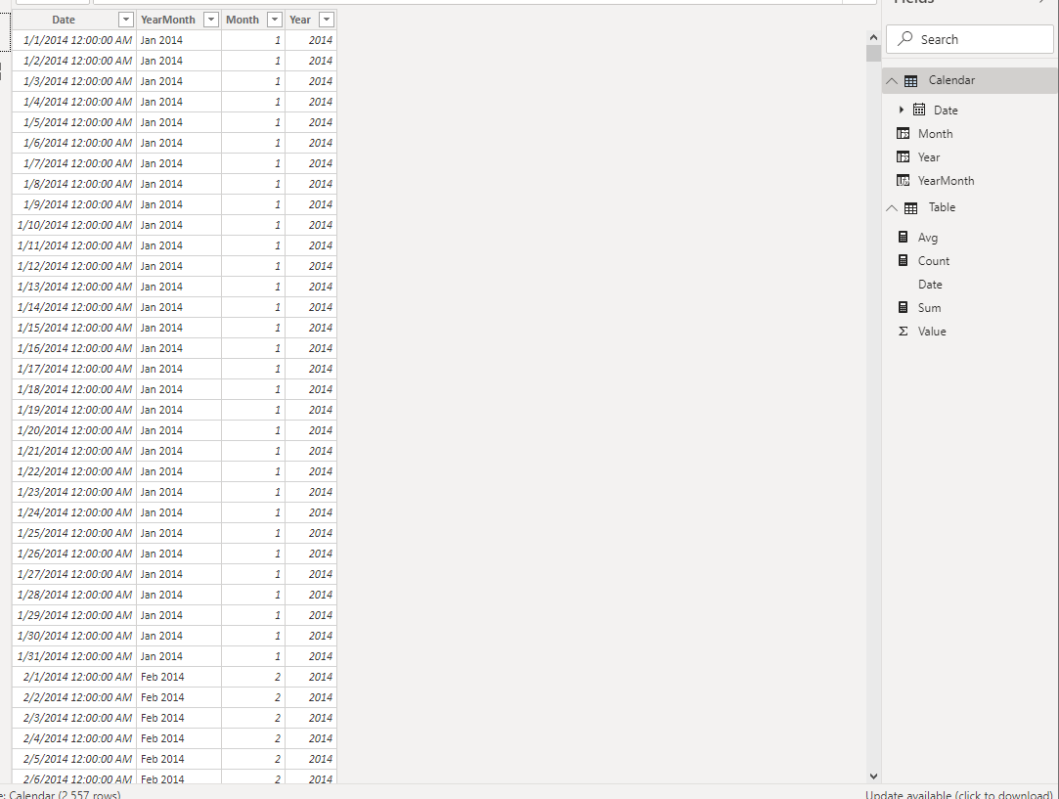Image resolution: width=1059 pixels, height=799 pixels.
Task: Select Month value in the 1/7/2014 row
Action: point(253,163)
